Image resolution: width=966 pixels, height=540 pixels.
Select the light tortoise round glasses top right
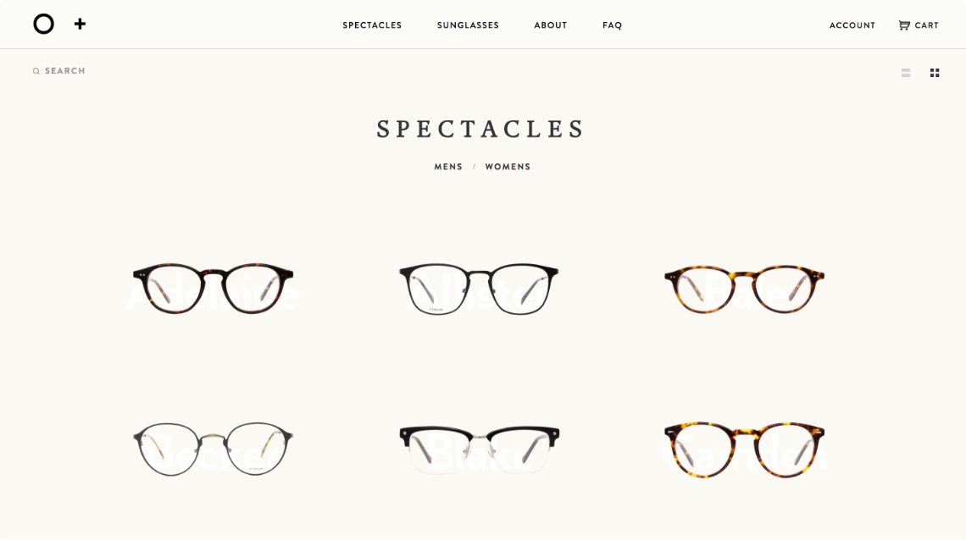744,289
